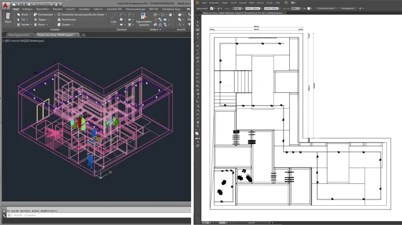Open the Einfügen ribbon tab
Image resolution: width=402 pixels, height=225 pixels.
tap(27, 9)
